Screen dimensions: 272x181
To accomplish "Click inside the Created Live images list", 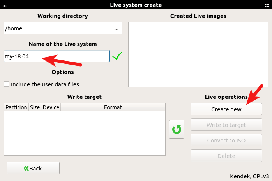I will click(x=198, y=54).
